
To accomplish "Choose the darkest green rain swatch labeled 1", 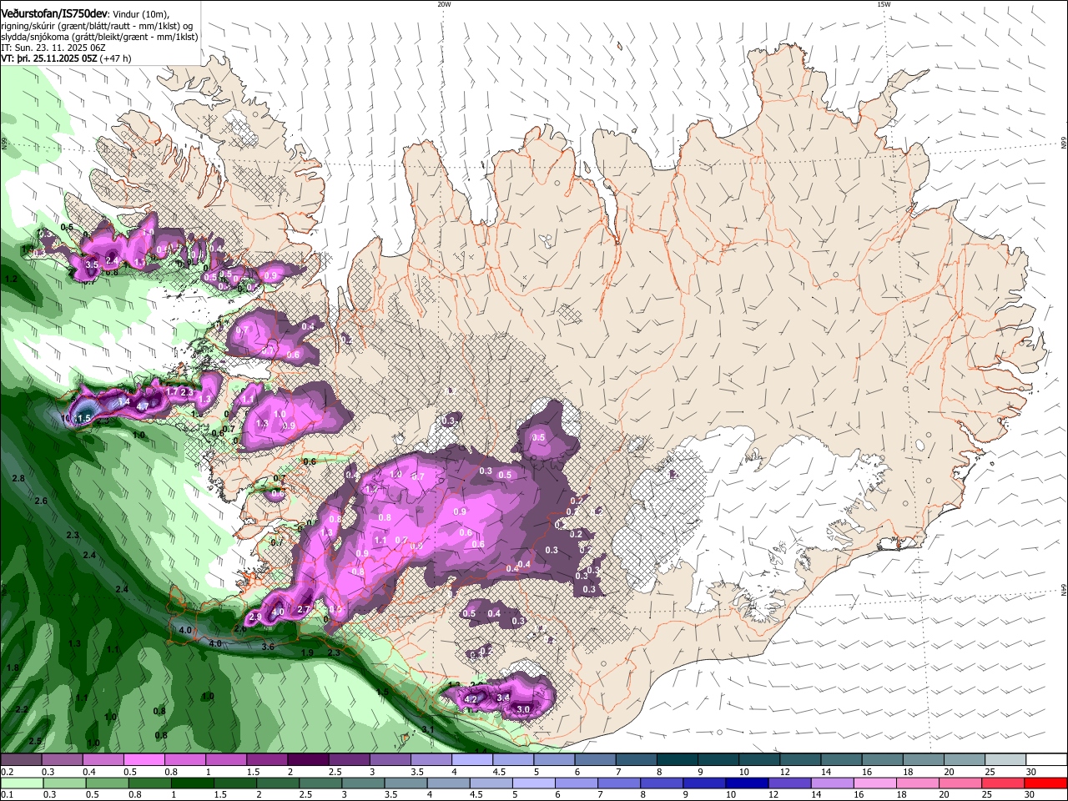I will coord(192,783).
